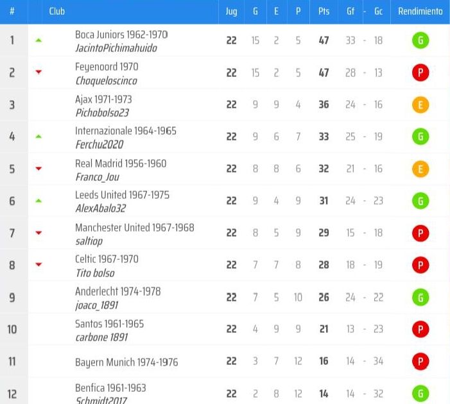Click the red down arrow beside Real Madrid
The height and width of the screenshot is (404, 450).
pyautogui.click(x=39, y=168)
